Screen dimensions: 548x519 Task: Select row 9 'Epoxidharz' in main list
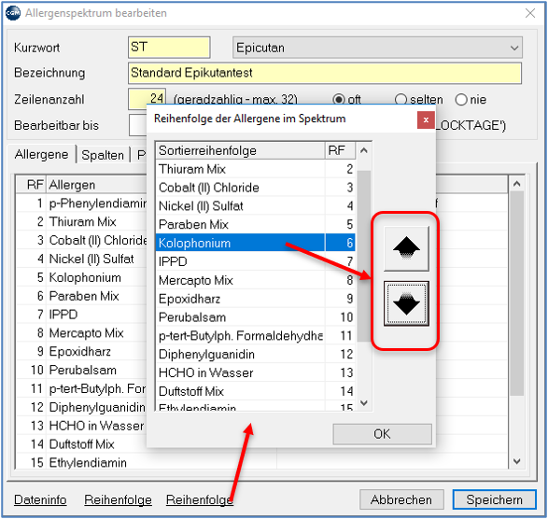click(81, 352)
